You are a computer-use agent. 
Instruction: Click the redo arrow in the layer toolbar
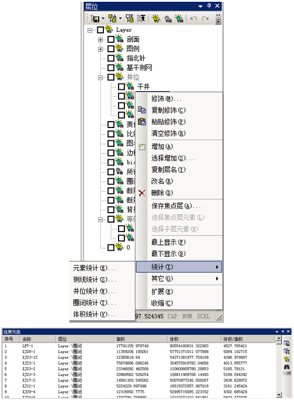[x=205, y=19]
